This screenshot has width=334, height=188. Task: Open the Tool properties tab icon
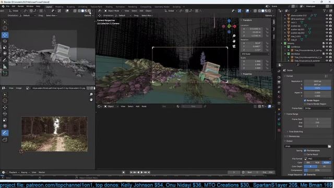coord(279,71)
